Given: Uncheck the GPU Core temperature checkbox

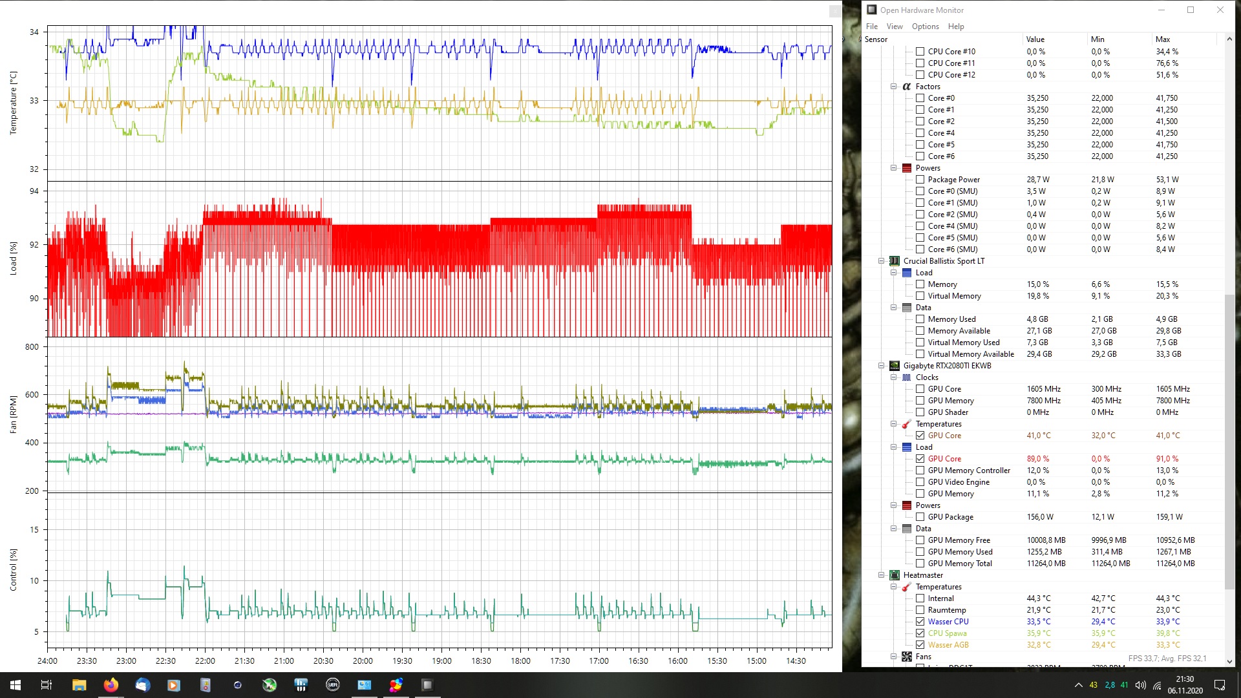Looking at the screenshot, I should pyautogui.click(x=920, y=436).
